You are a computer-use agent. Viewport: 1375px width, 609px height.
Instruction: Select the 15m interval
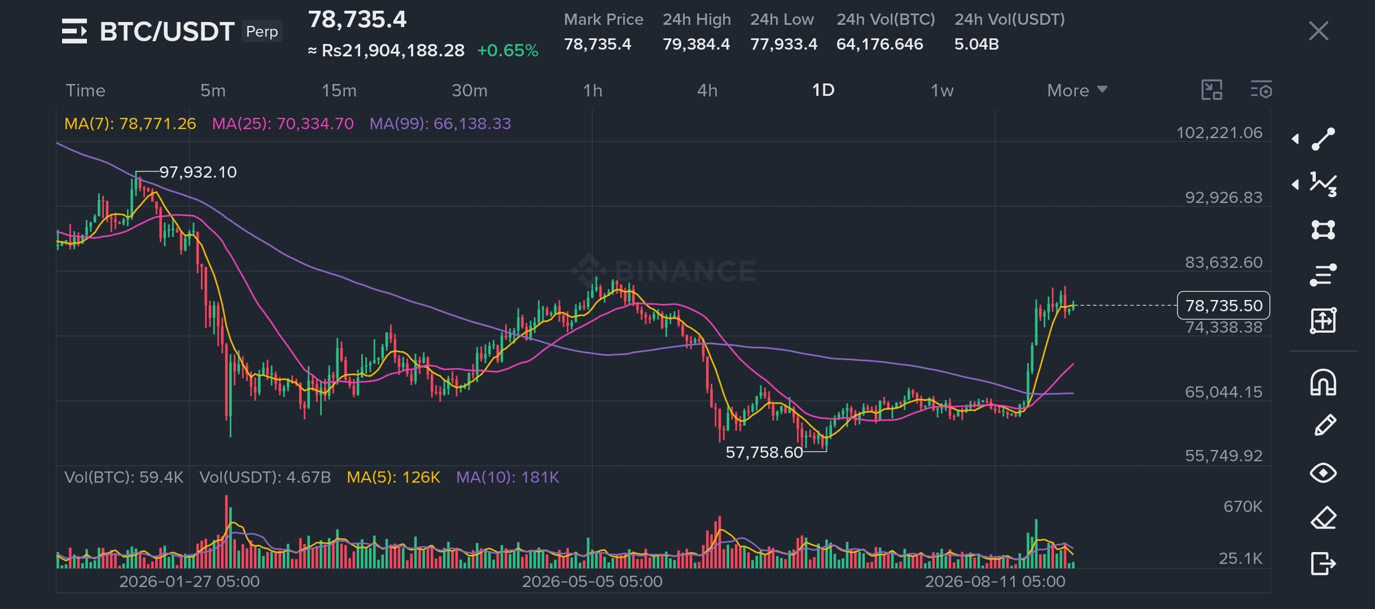pos(339,90)
